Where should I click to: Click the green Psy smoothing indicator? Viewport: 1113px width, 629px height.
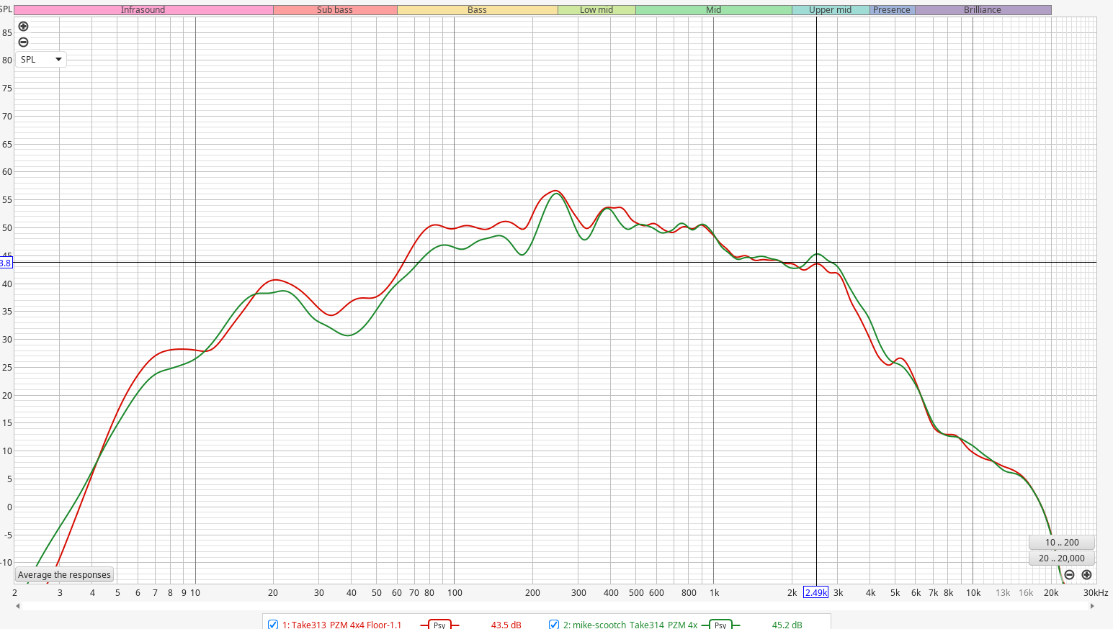[720, 624]
